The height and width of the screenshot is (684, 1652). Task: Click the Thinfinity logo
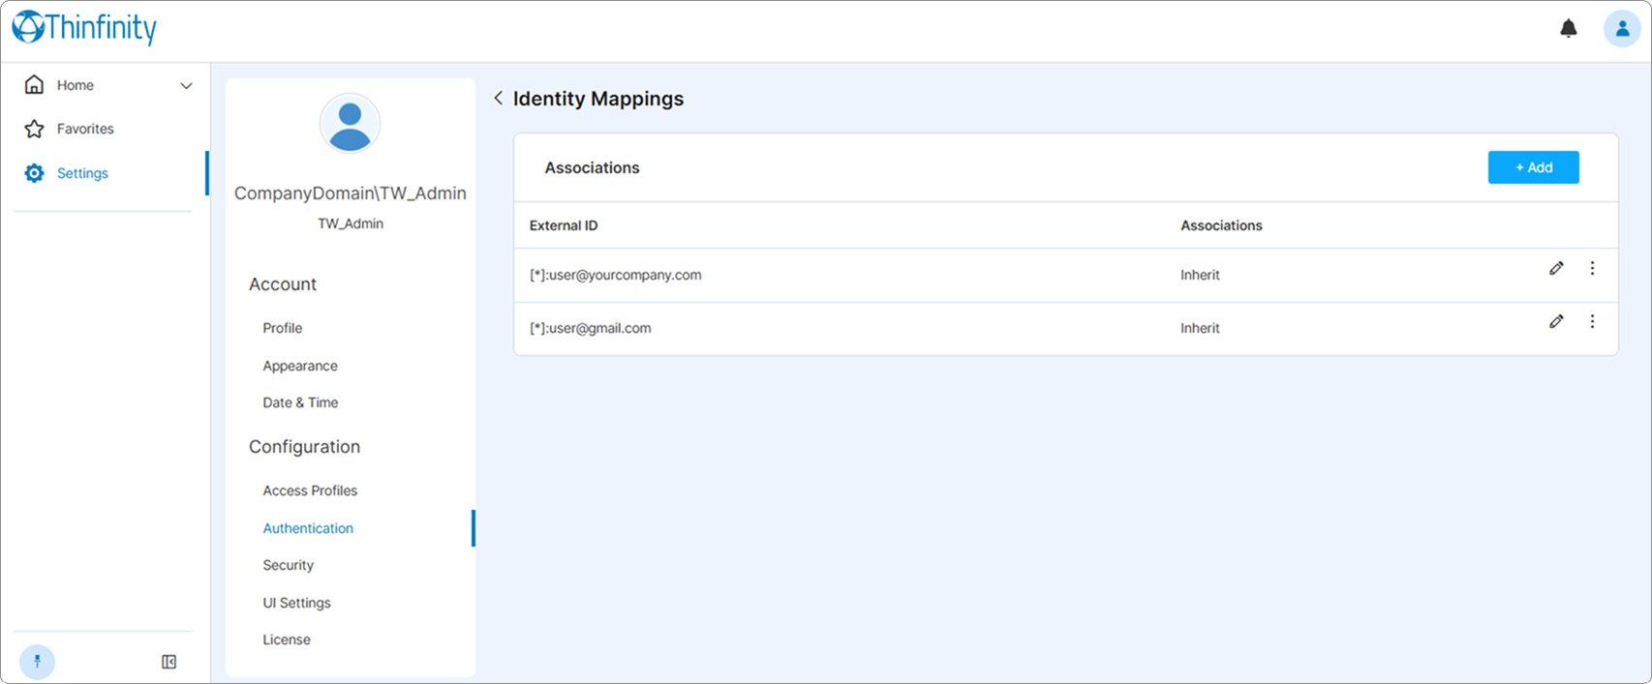tap(84, 28)
